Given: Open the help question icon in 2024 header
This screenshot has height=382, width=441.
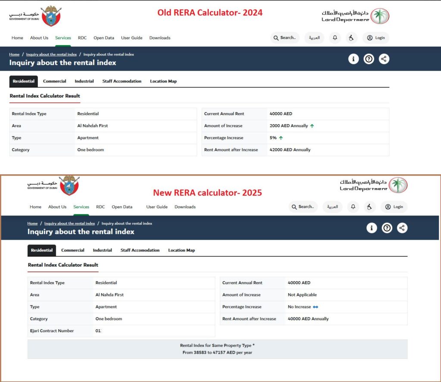Looking at the screenshot, I should (x=369, y=59).
